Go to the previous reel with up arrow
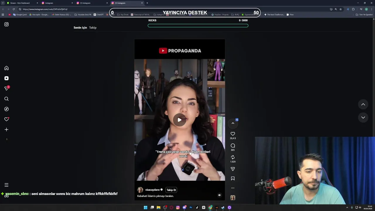Viewport: 375px width, 211px height. click(363, 104)
